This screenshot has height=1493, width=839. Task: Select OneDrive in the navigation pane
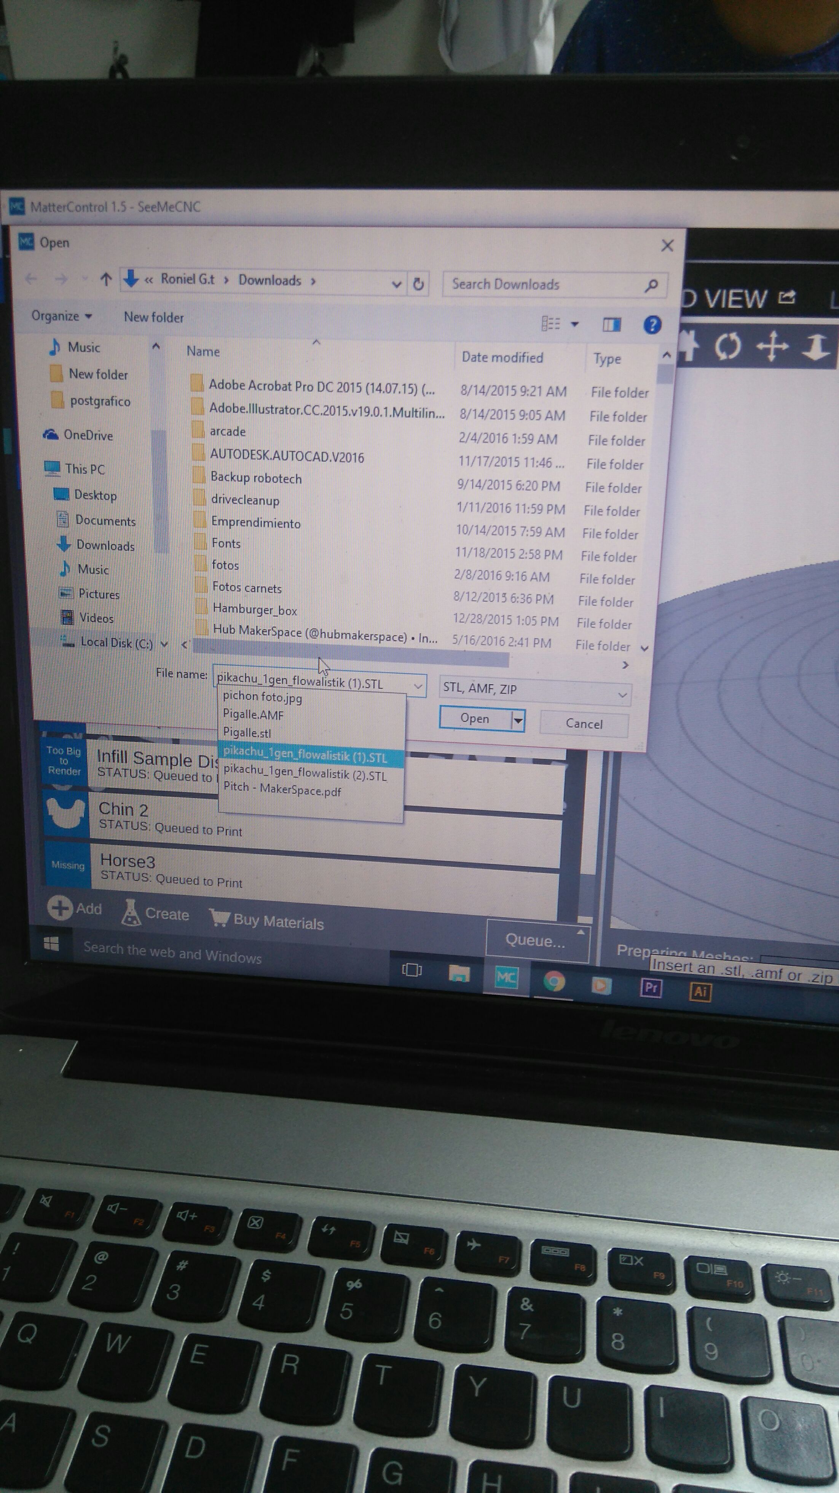(78, 435)
